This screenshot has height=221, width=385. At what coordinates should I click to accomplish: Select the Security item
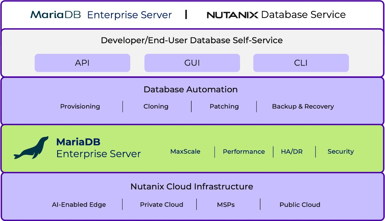tap(341, 152)
